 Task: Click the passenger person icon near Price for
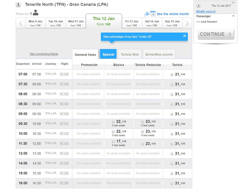(x=36, y=12)
